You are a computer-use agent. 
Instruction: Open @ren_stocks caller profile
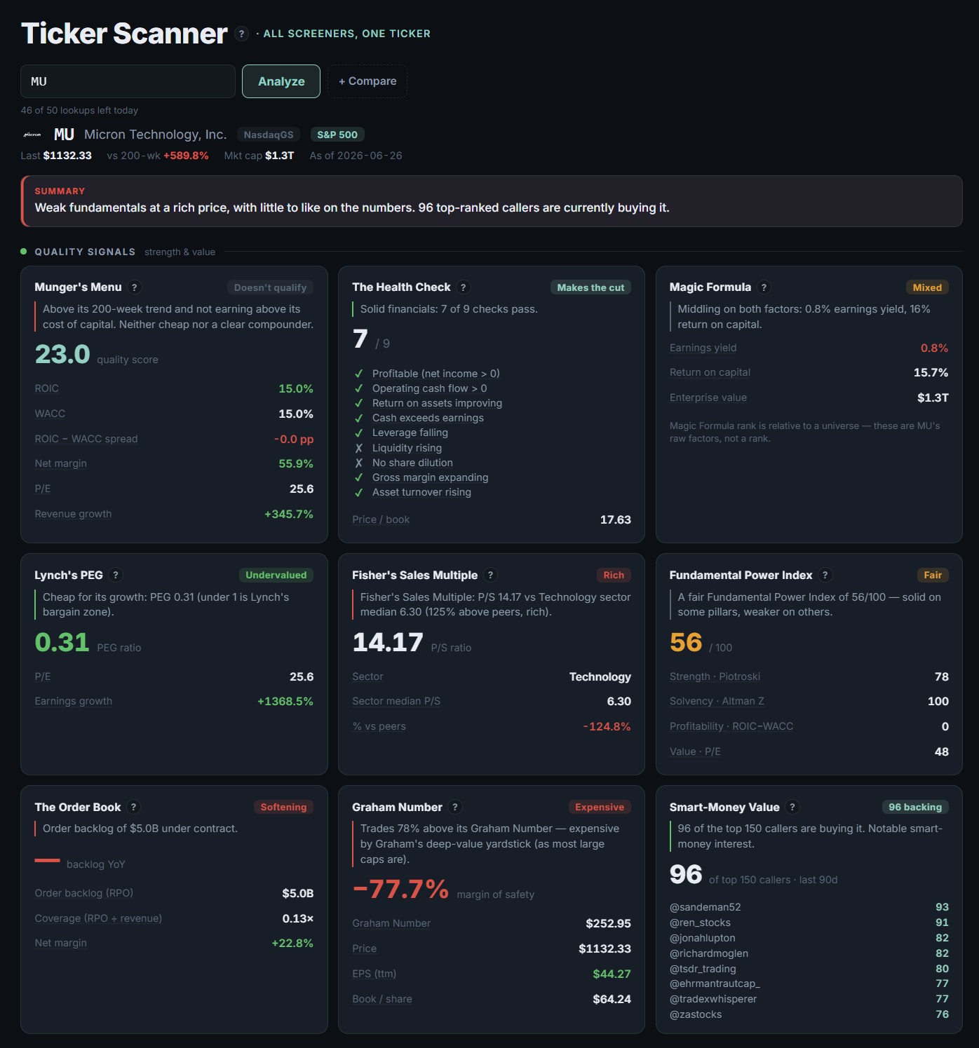click(x=700, y=923)
